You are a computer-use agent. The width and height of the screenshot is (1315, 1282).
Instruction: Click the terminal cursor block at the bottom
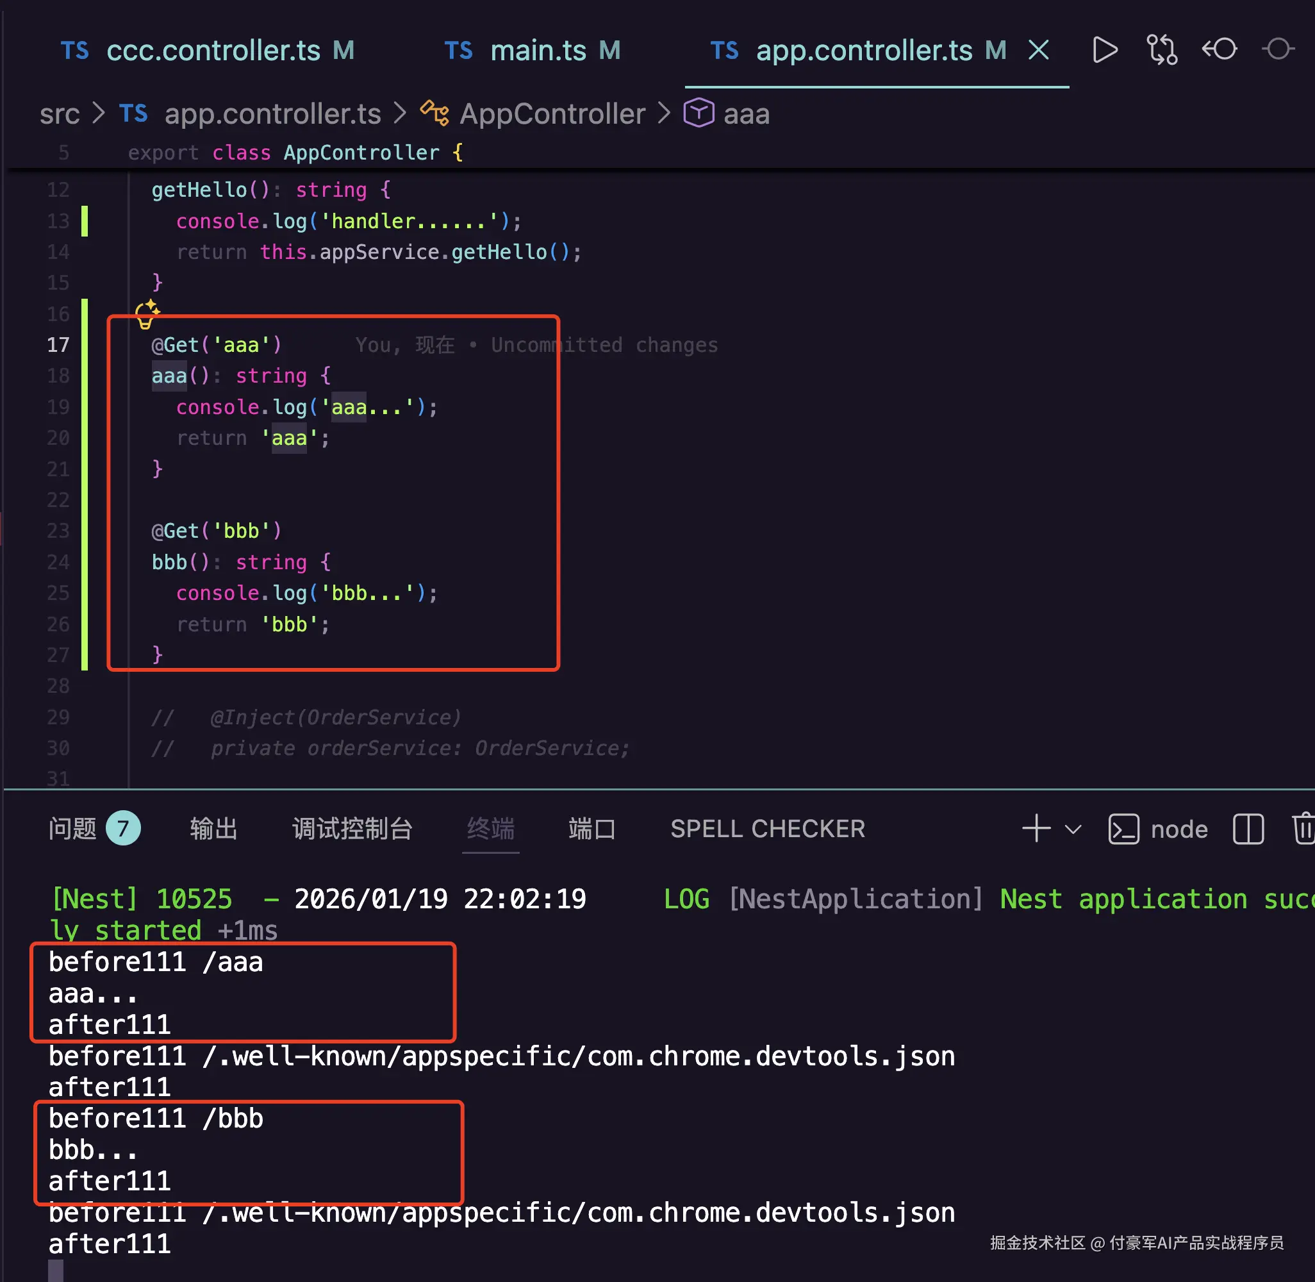[x=56, y=1271]
